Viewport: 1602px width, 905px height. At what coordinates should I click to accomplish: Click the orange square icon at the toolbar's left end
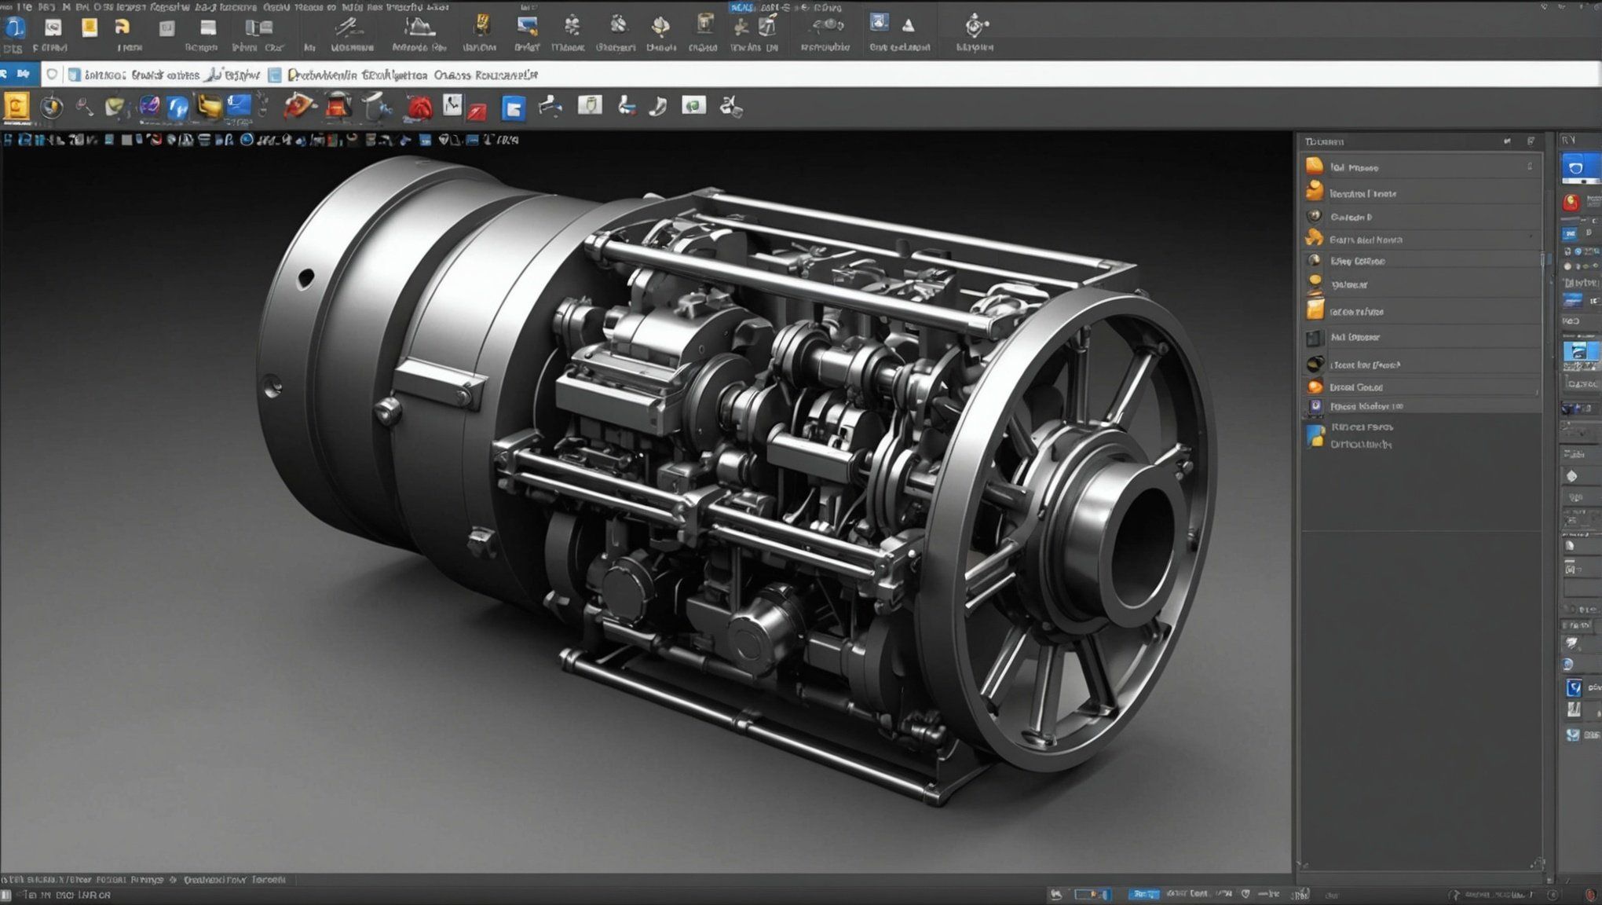pyautogui.click(x=16, y=105)
